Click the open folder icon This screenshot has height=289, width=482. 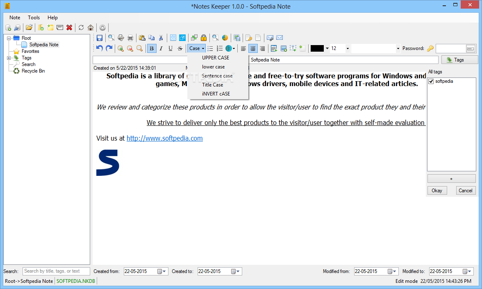coord(29,28)
